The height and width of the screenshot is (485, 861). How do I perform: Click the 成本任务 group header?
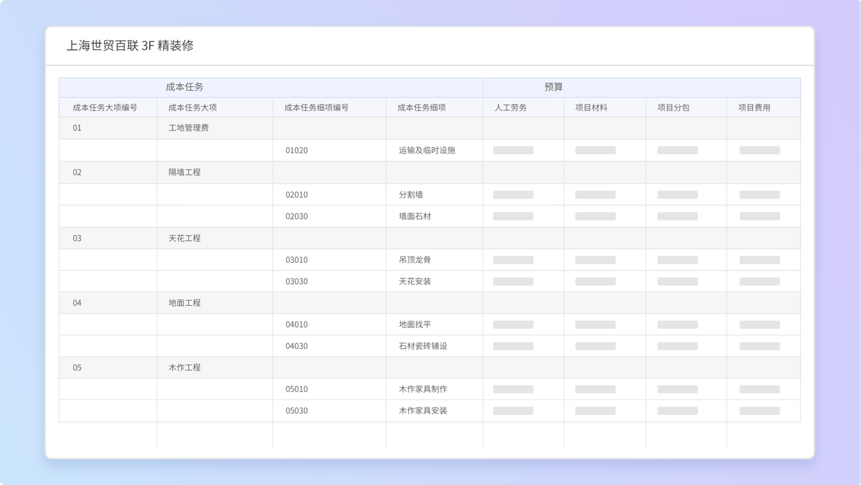point(184,87)
